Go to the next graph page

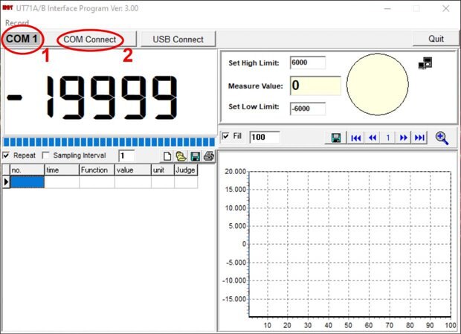tap(404, 138)
